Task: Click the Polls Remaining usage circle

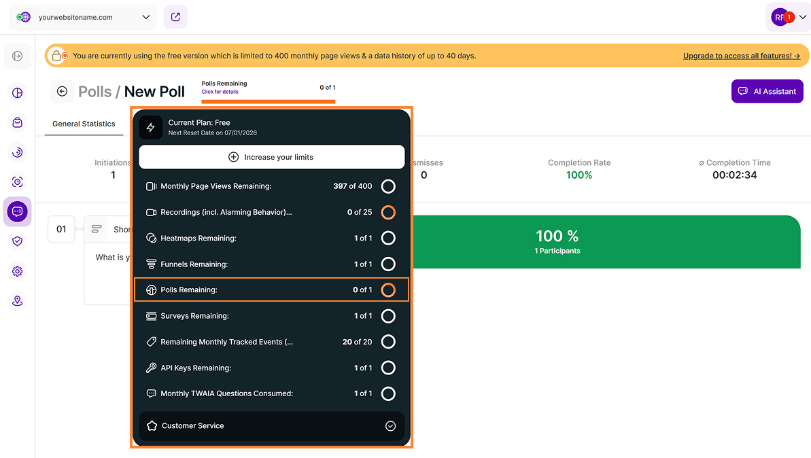Action: tap(388, 290)
